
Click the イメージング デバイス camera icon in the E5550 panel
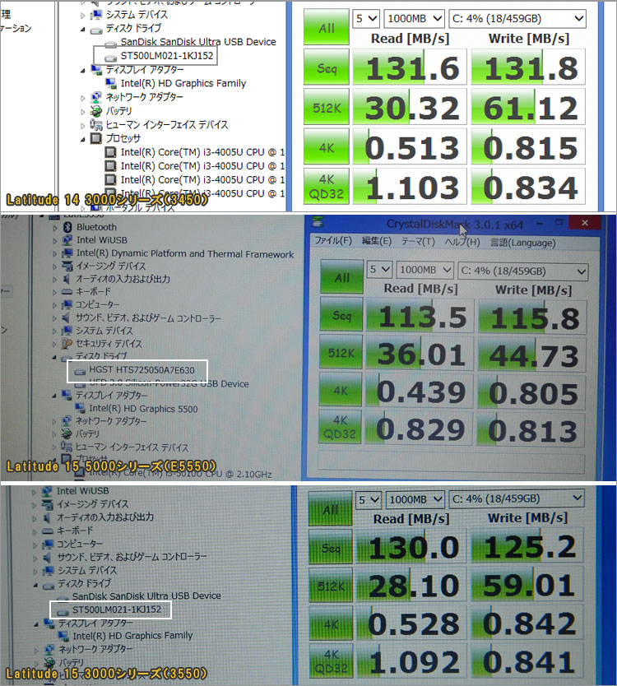point(67,266)
